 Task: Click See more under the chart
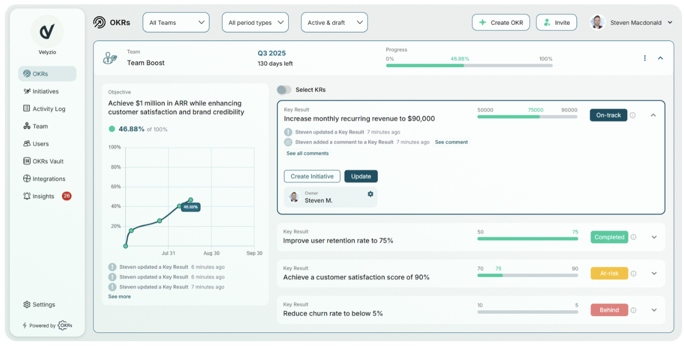[x=119, y=297]
